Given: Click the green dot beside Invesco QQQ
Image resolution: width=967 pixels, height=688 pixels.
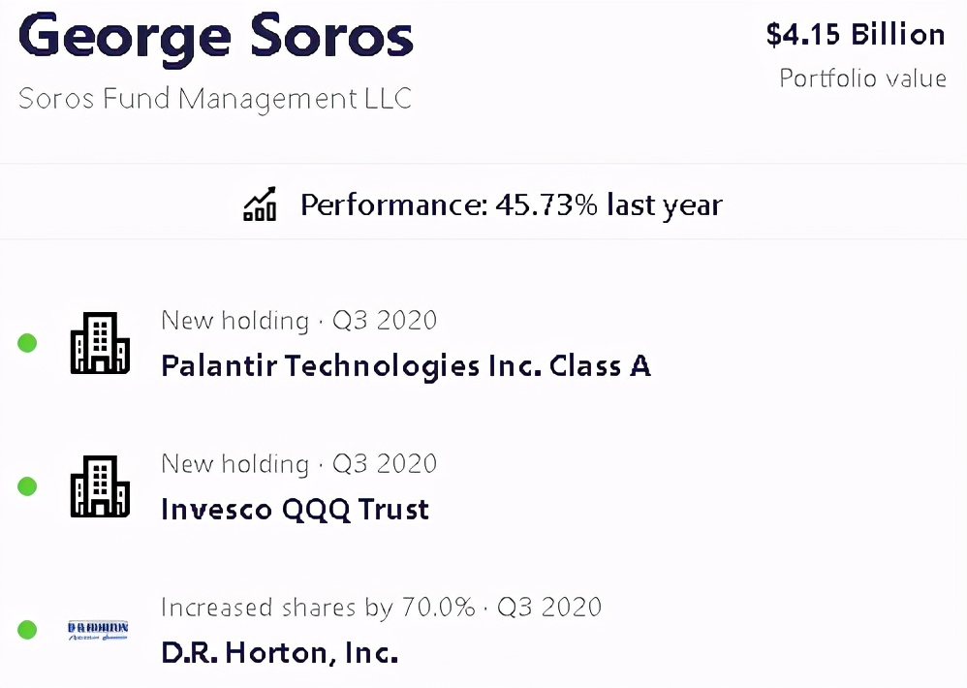Looking at the screenshot, I should pyautogui.click(x=27, y=486).
